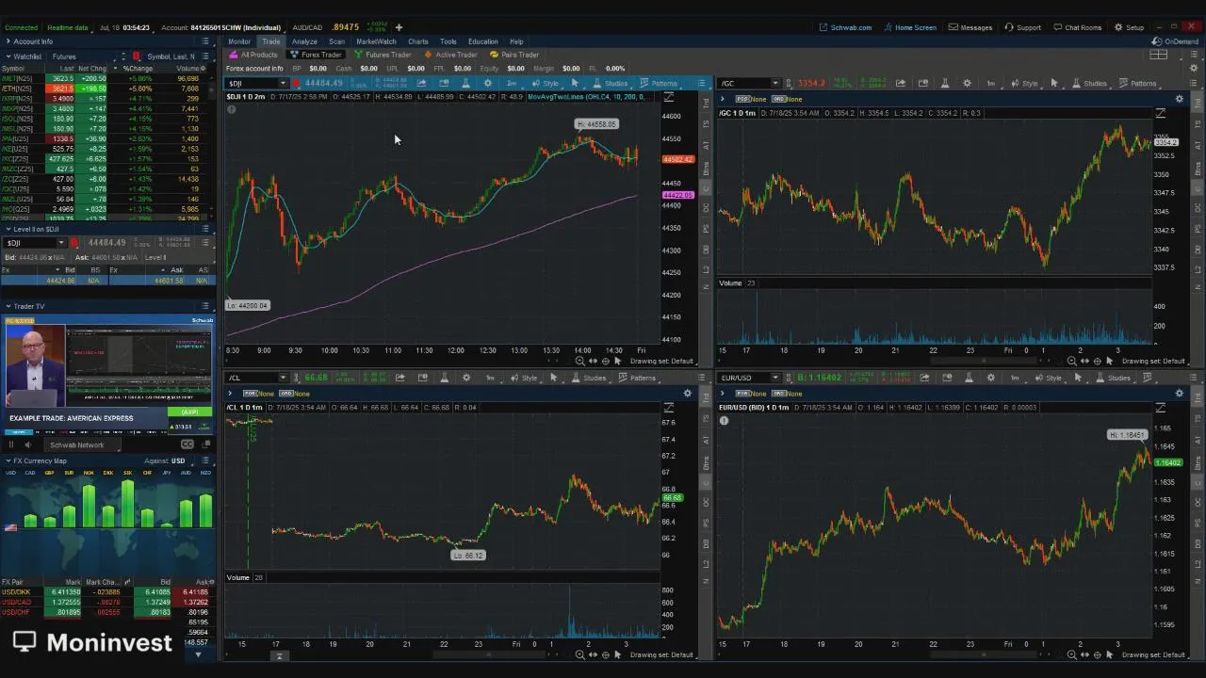Change the 1m timeframe on /GC chart
This screenshot has width=1206, height=678.
click(x=991, y=83)
